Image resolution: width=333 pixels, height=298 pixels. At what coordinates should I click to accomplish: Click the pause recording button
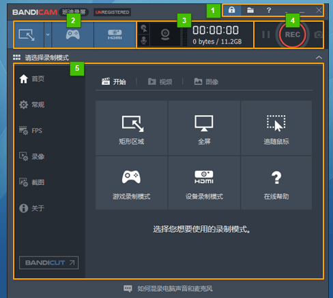tap(265, 35)
